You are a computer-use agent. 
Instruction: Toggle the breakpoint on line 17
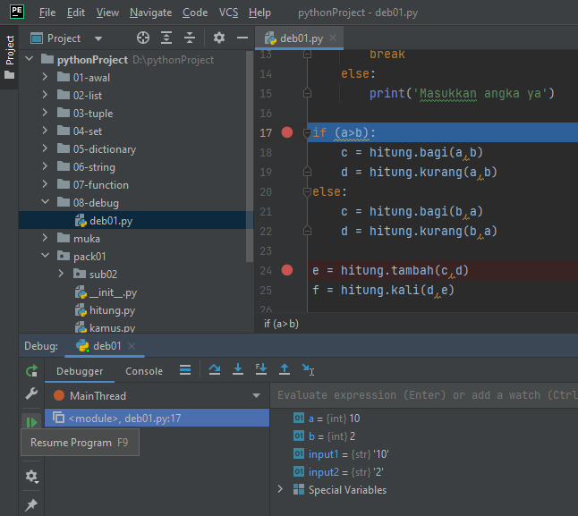287,132
